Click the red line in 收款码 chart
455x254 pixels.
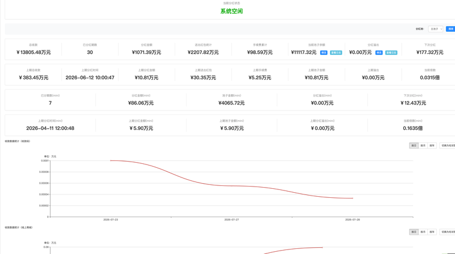coord(231,186)
